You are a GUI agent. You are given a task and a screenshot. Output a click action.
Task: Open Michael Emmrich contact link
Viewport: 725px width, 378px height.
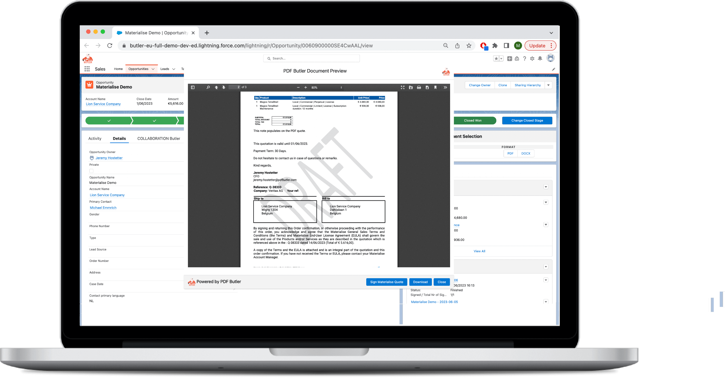103,208
